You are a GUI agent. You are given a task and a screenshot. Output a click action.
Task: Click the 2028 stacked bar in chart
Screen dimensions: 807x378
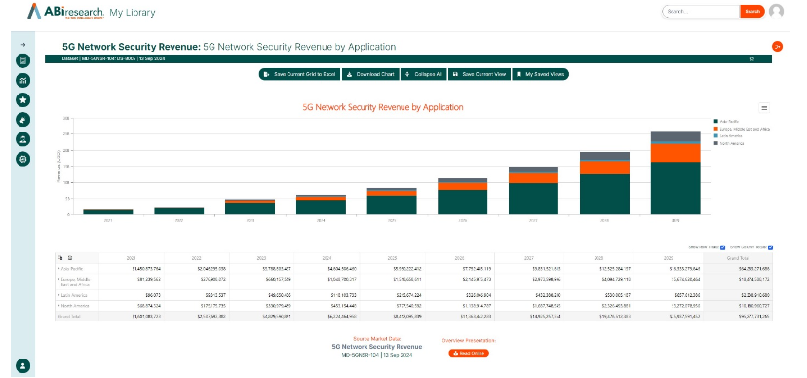coord(604,183)
